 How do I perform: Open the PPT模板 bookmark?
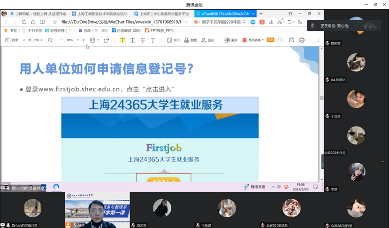(160, 30)
